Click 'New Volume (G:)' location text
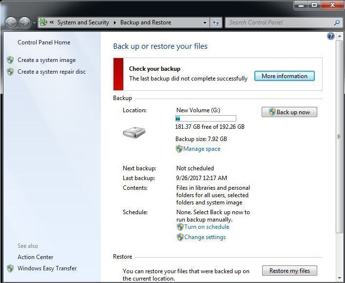This screenshot has height=283, width=345. coord(198,110)
